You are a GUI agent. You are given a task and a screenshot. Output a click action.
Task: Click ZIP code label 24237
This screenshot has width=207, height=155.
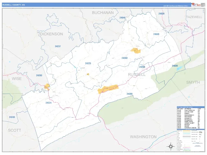click(58, 46)
